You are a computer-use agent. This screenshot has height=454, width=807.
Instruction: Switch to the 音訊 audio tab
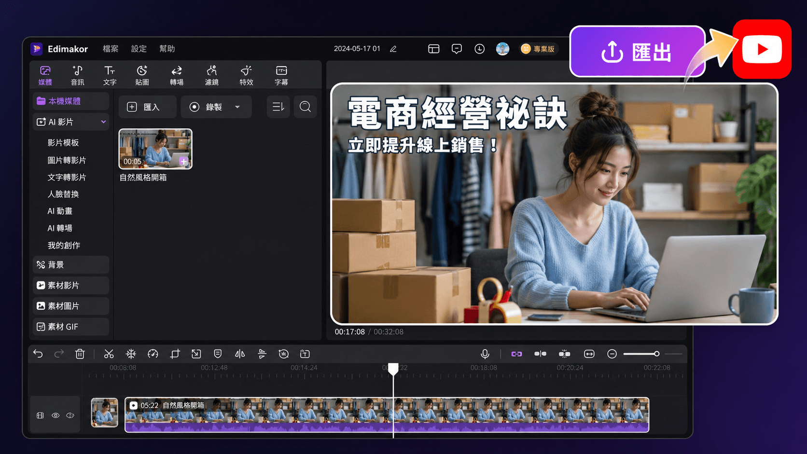[x=77, y=76]
